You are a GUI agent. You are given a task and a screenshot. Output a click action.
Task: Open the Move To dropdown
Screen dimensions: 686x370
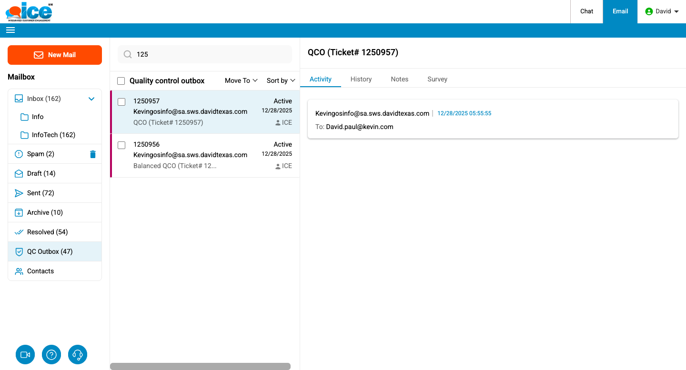[241, 80]
